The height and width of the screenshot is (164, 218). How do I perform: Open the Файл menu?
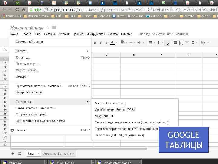pyautogui.click(x=15, y=34)
